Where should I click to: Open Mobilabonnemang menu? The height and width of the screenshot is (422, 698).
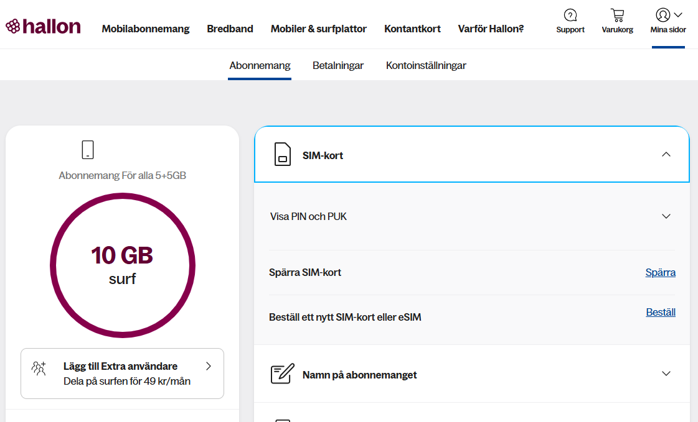click(x=146, y=29)
